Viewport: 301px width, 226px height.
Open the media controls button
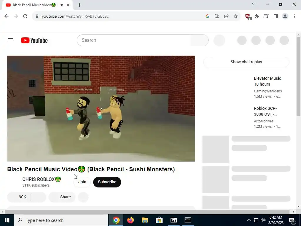[x=266, y=16]
